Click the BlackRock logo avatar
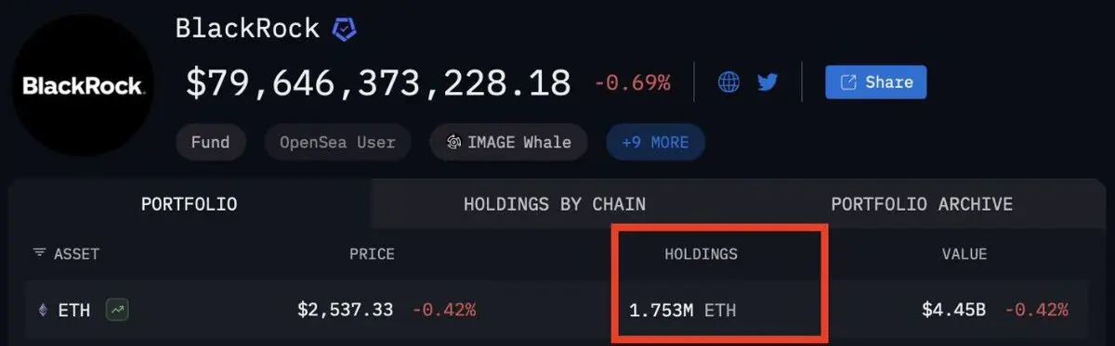Viewport: 1115px width, 346px height. [x=84, y=86]
